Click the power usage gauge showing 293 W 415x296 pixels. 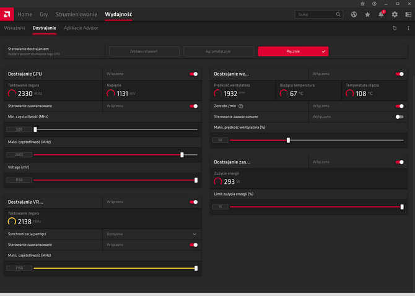pos(218,181)
